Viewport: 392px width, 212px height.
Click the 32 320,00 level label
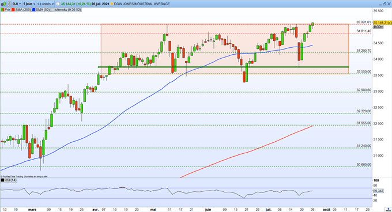[364, 111]
